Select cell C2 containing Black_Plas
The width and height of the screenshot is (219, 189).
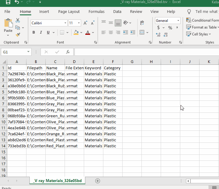point(55,74)
